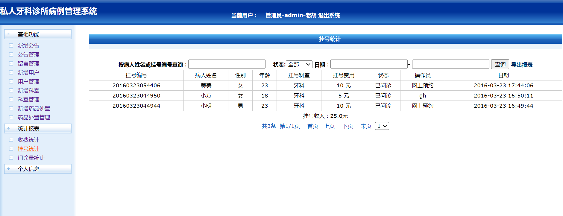Open 新增用户 page

[x=28, y=72]
